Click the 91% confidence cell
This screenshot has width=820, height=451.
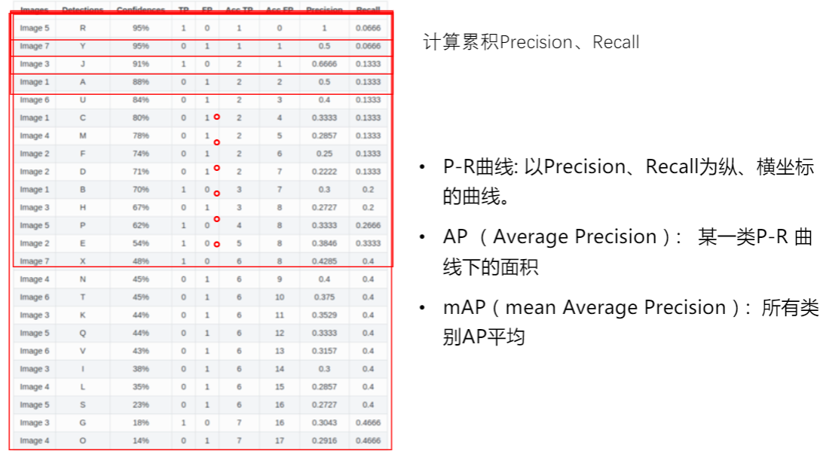[141, 64]
